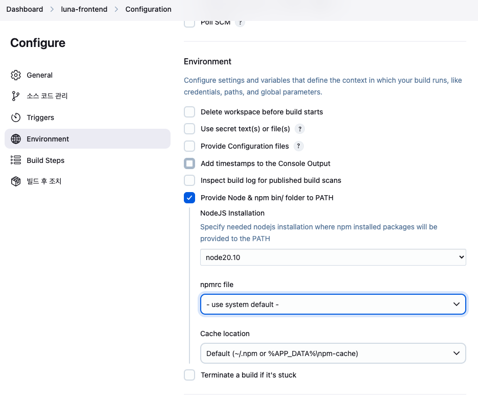Screen dimensions: 478x401
Task: Click the 소스 코드 관리 branch icon
Action: point(16,96)
